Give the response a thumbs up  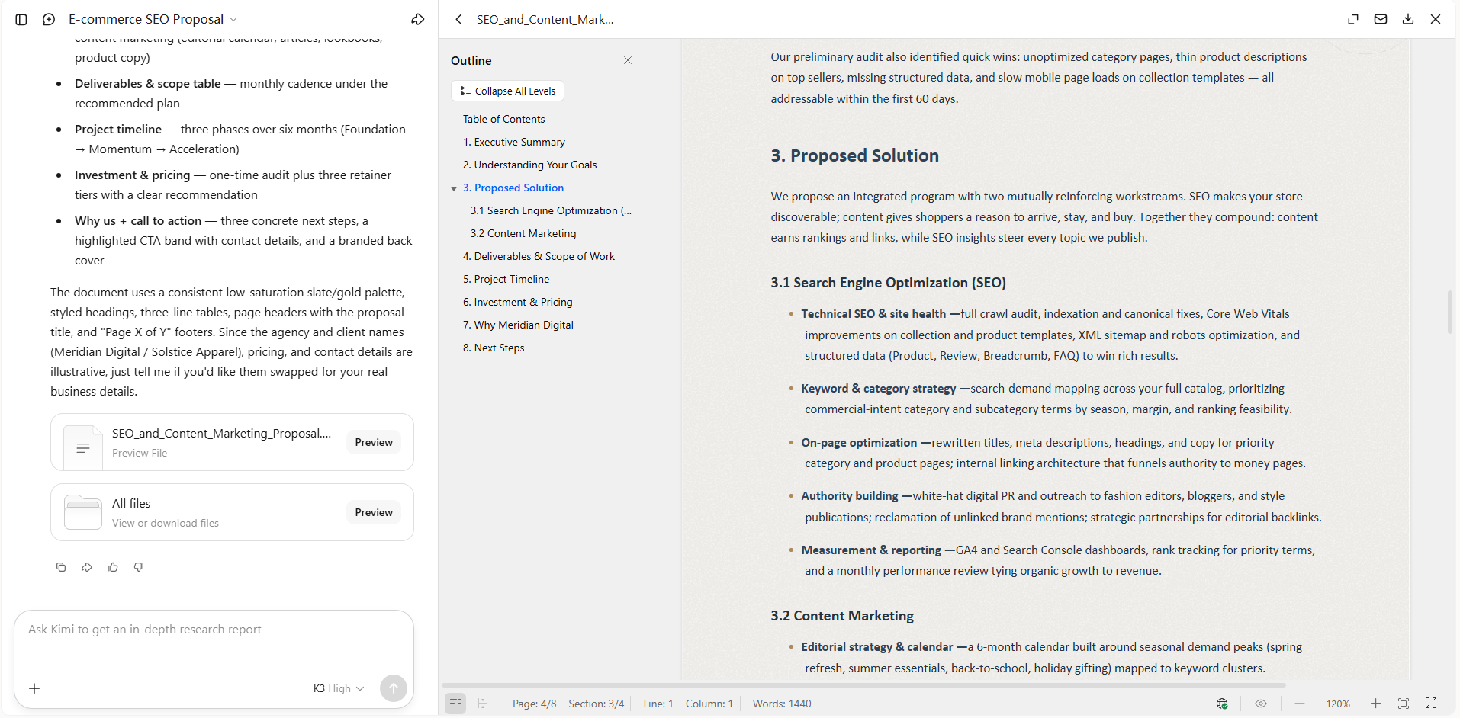pos(113,567)
